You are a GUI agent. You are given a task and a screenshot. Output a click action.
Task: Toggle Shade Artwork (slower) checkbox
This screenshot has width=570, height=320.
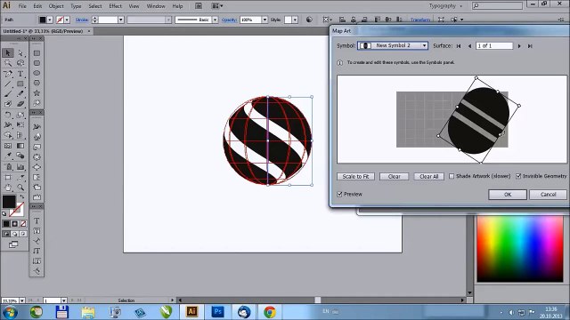[452, 176]
